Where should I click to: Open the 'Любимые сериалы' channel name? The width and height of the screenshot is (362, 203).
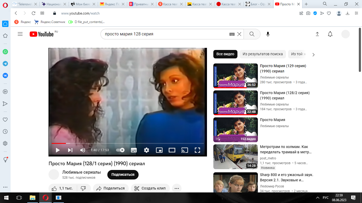pyautogui.click(x=81, y=172)
